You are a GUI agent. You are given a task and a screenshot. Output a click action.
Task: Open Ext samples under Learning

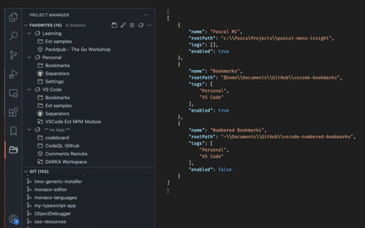pyautogui.click(x=59, y=41)
